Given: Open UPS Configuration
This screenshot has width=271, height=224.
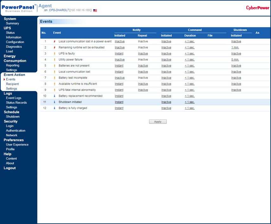Looking at the screenshot, I should 15,42.
